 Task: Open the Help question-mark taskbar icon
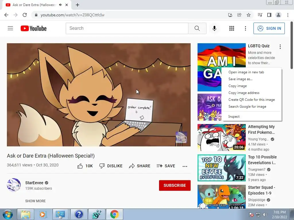(x=79, y=214)
